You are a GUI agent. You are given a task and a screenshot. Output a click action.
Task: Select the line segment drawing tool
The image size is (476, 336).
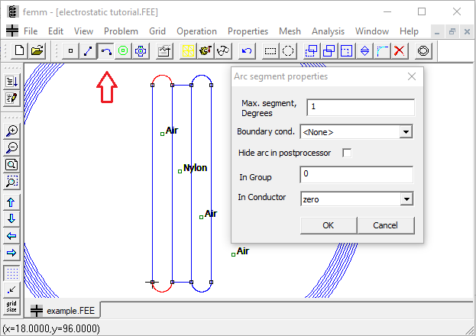(89, 50)
